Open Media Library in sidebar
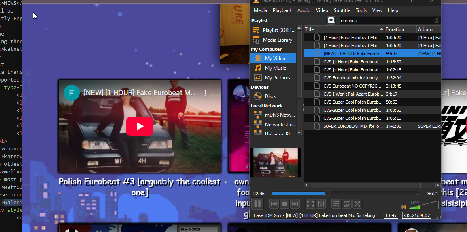This screenshot has height=232, width=467. click(277, 40)
